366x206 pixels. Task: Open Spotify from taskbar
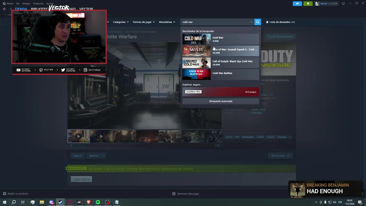98,202
